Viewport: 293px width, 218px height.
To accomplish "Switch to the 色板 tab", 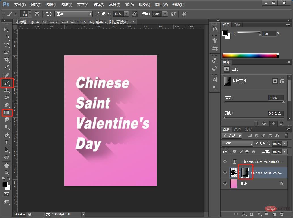I will pos(237,25).
